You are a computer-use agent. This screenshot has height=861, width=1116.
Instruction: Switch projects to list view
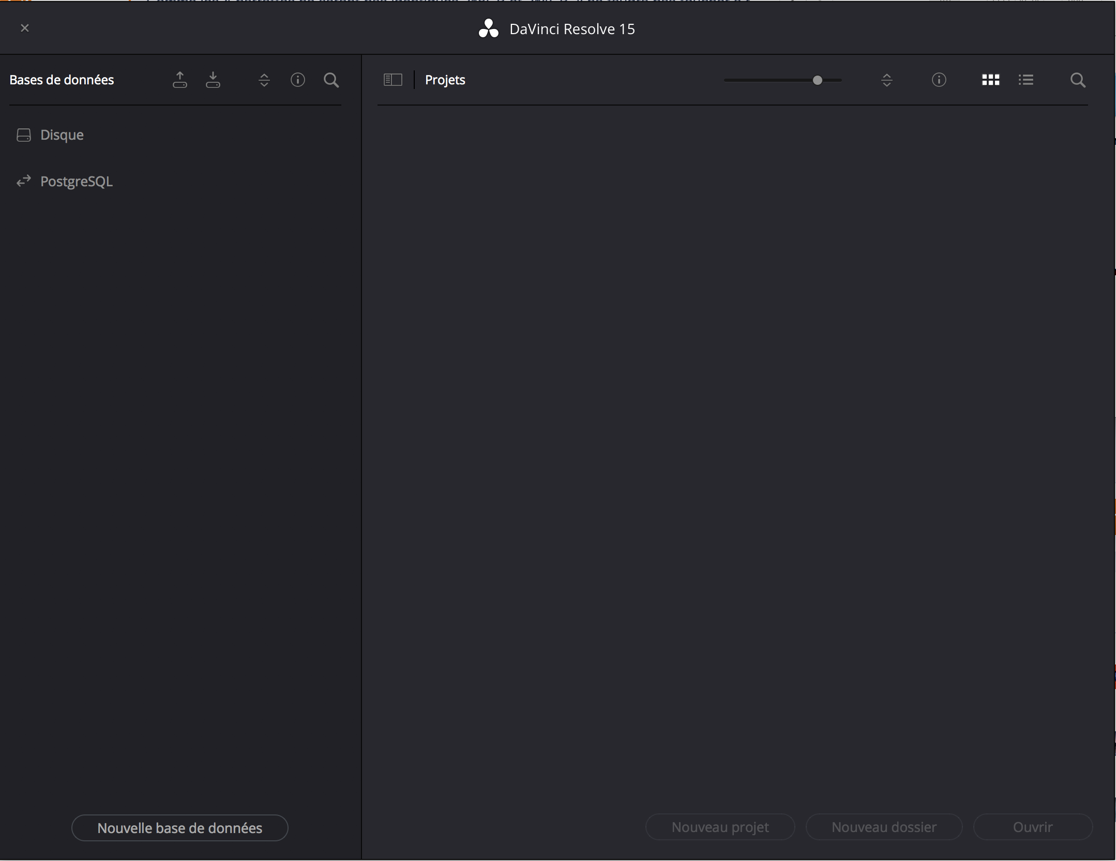(1025, 80)
